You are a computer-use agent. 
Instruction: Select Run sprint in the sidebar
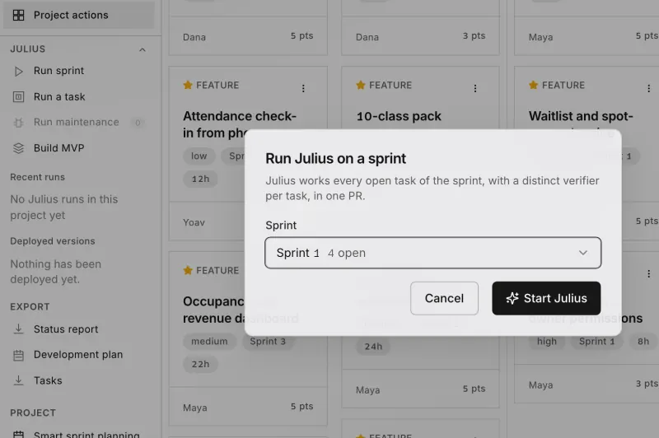[58, 71]
